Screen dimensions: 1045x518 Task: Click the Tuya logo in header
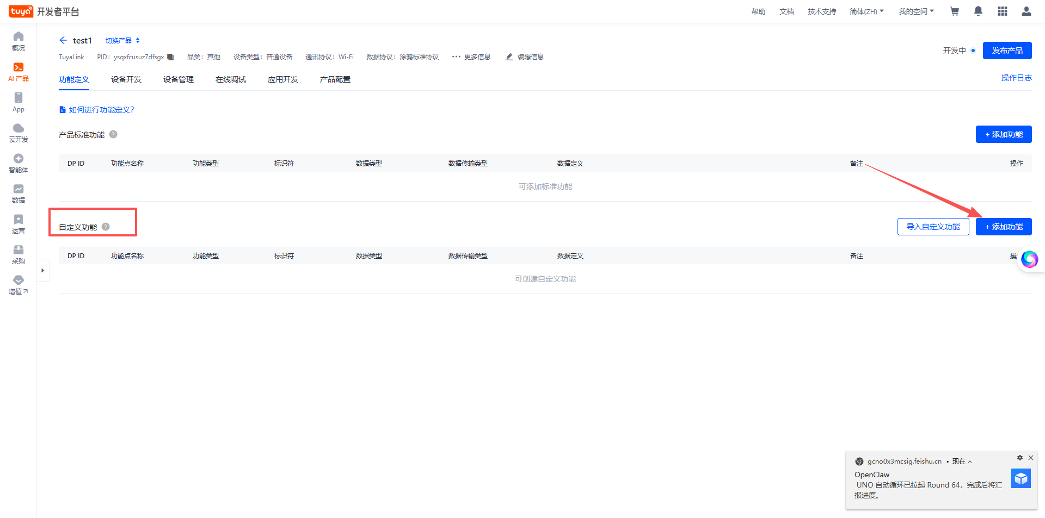(21, 11)
